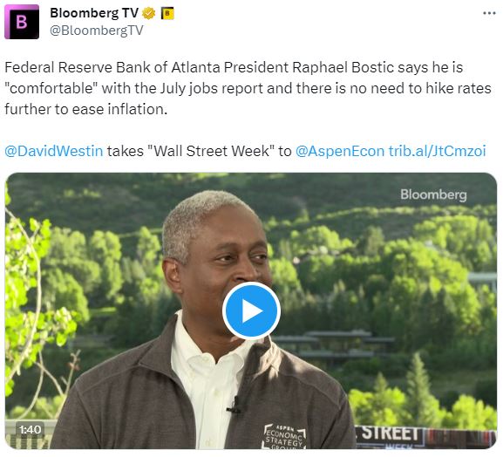
Task: Open the @AspenEcon mention
Action: coord(340,151)
